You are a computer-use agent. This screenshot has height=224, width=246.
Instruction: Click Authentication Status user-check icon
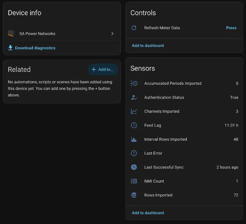pyautogui.click(x=134, y=97)
